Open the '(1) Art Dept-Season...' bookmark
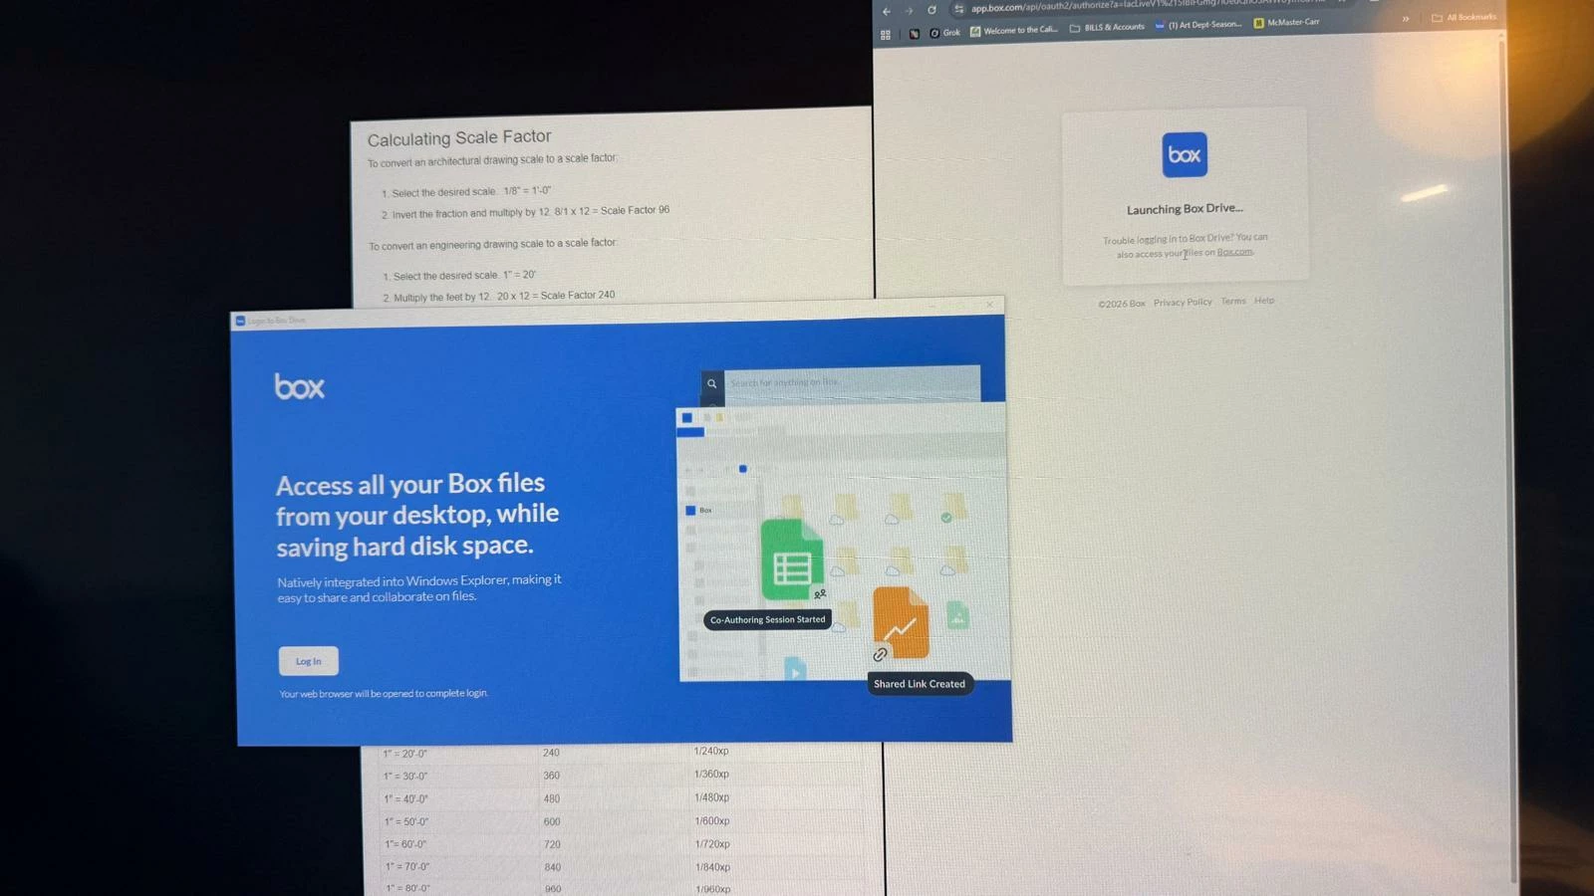 tap(1198, 25)
